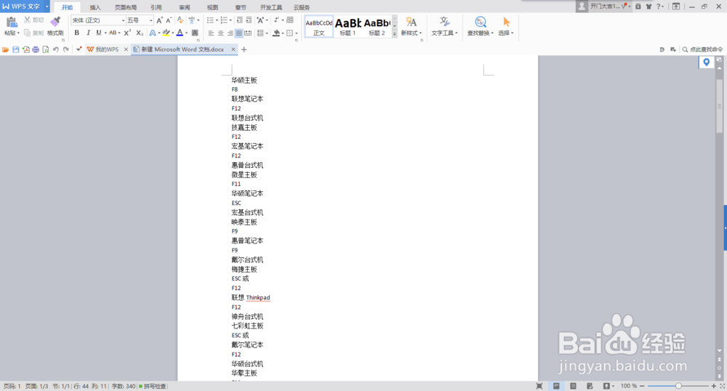Switch to the 页面布局 ribbon tab
The height and width of the screenshot is (391, 727).
(126, 7)
